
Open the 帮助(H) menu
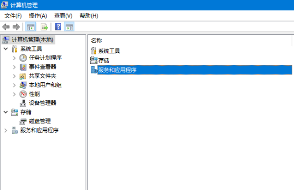click(89, 16)
